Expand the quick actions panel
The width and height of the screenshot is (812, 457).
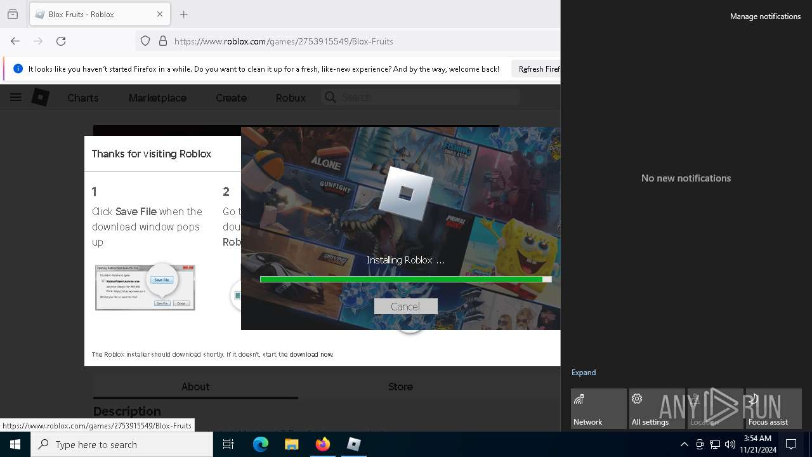click(584, 373)
